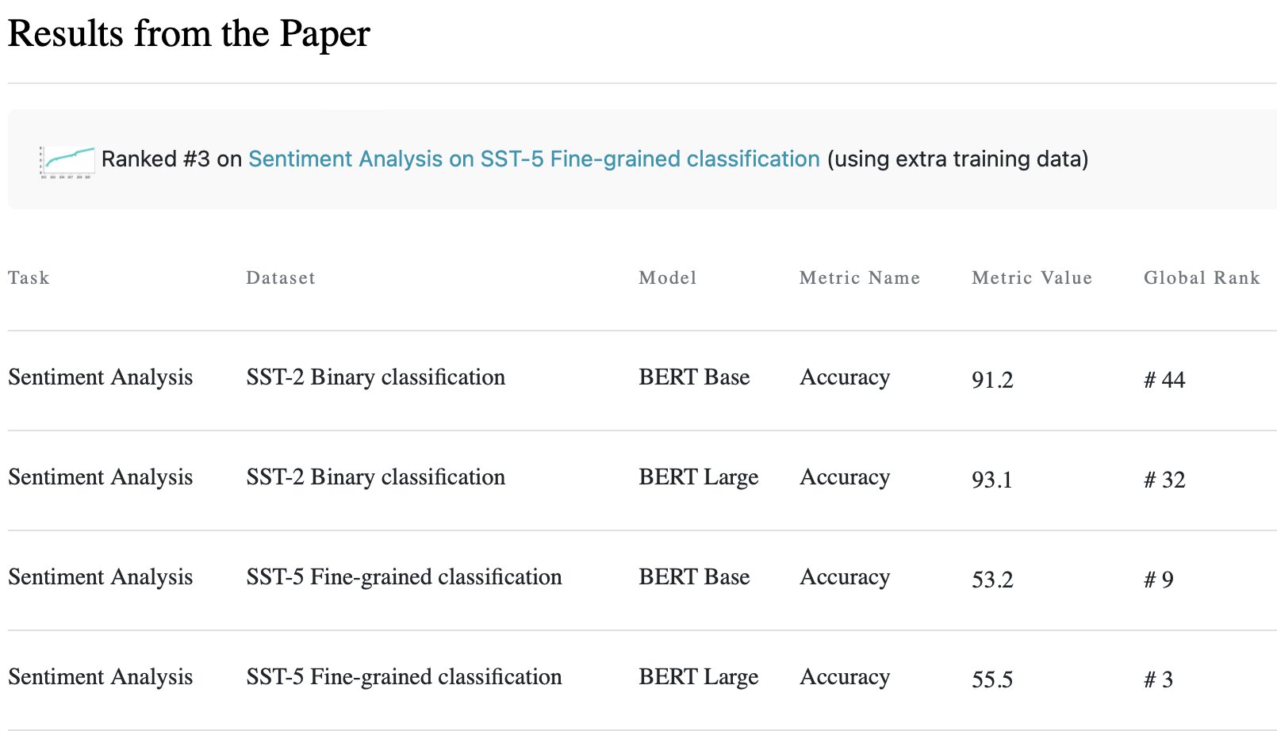This screenshot has width=1277, height=731.
Task: Click Sentiment Analysis task in the first row
Action: 100,377
